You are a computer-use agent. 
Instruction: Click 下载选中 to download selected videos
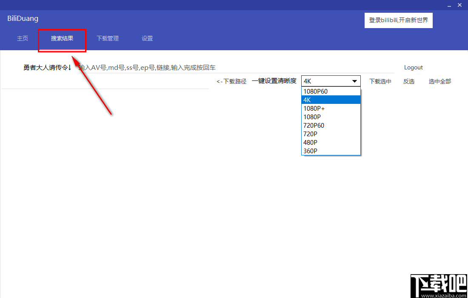click(380, 81)
